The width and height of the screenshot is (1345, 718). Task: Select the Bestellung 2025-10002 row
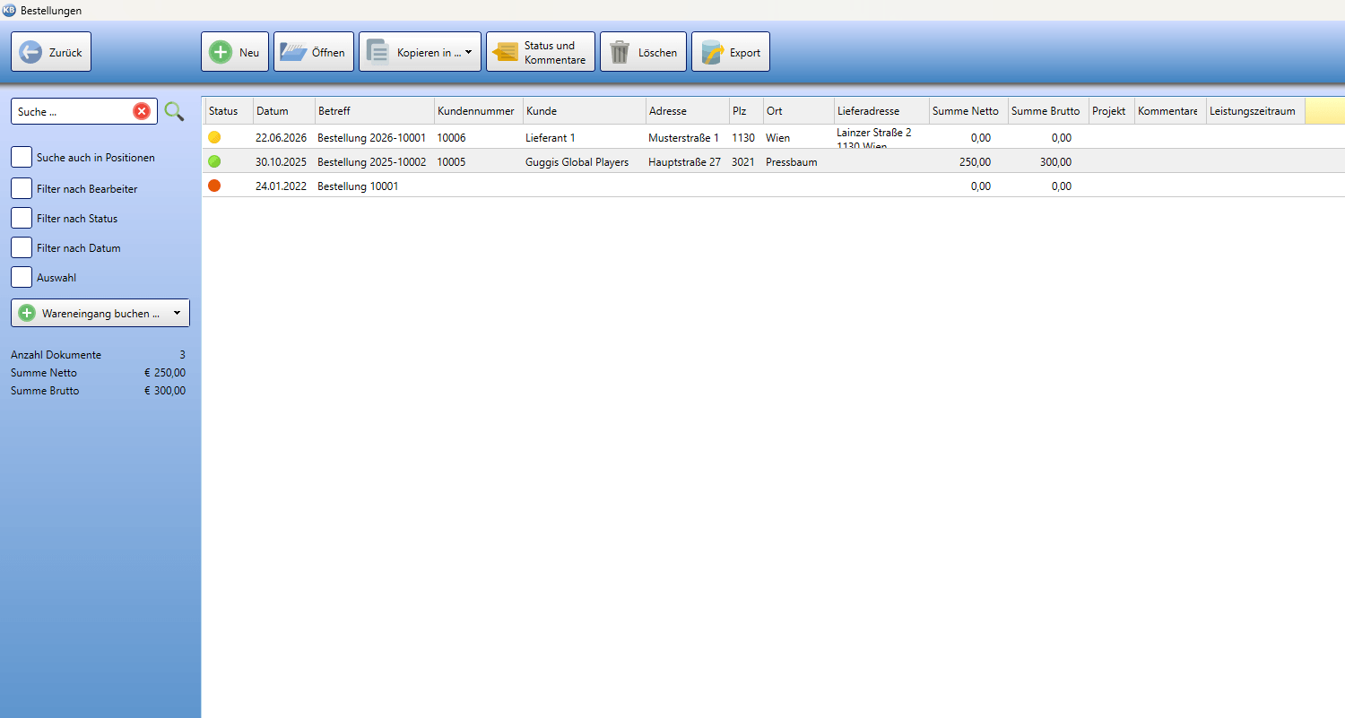773,161
